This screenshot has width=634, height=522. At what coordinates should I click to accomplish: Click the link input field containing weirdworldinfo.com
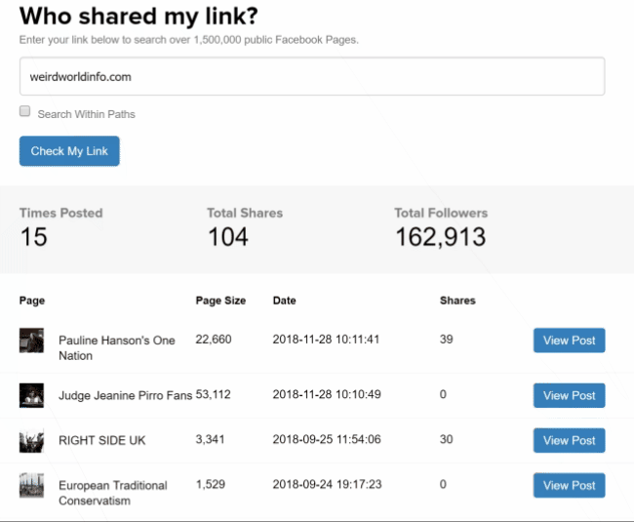click(x=312, y=76)
